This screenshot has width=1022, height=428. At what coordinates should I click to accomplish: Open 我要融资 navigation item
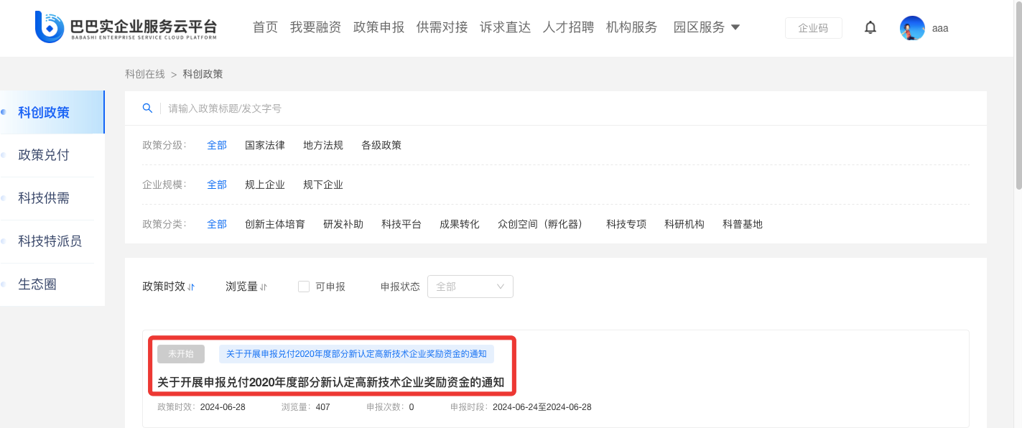pos(315,27)
